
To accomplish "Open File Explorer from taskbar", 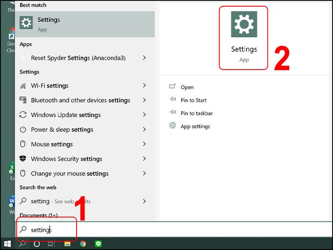I will click(68, 244).
